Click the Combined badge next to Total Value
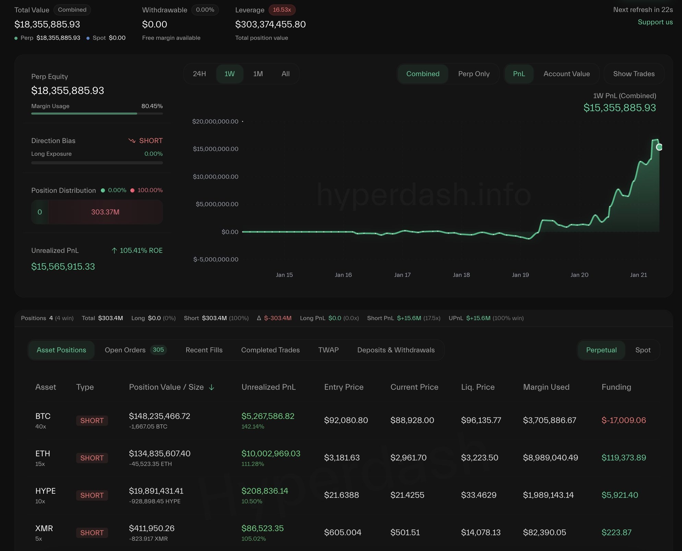 pyautogui.click(x=72, y=10)
